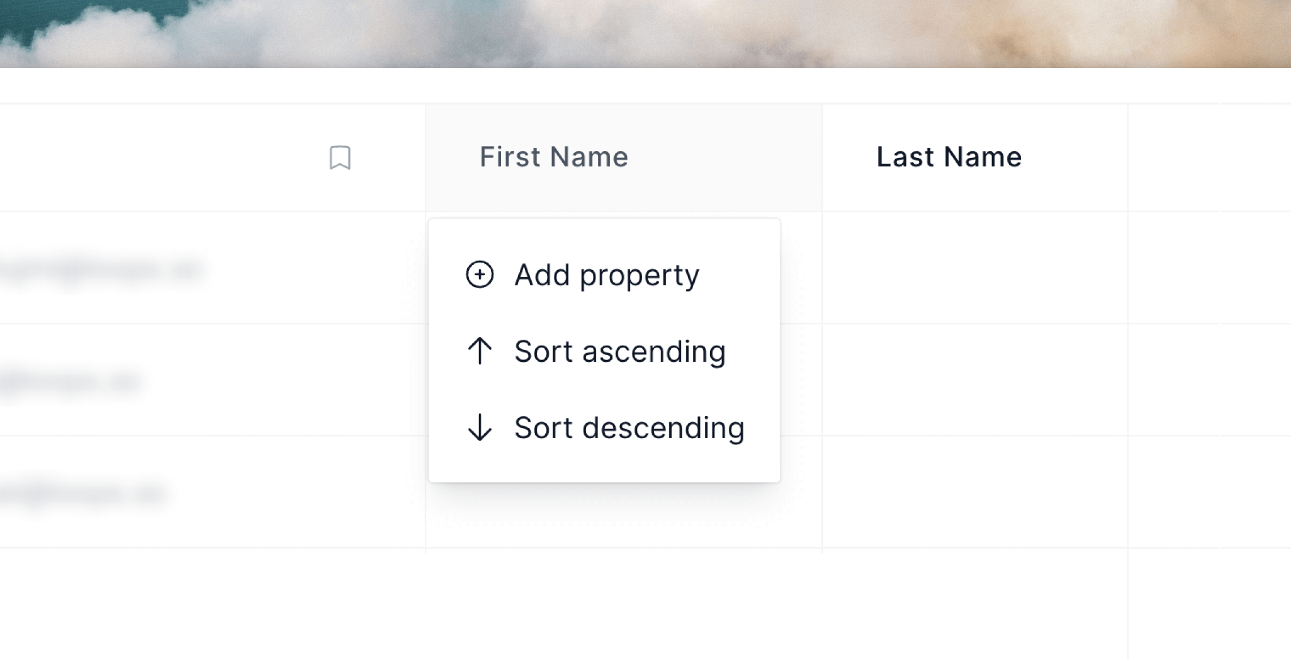This screenshot has height=659, width=1291.
Task: Click the up arrow icon for ascending sort
Action: tap(480, 351)
